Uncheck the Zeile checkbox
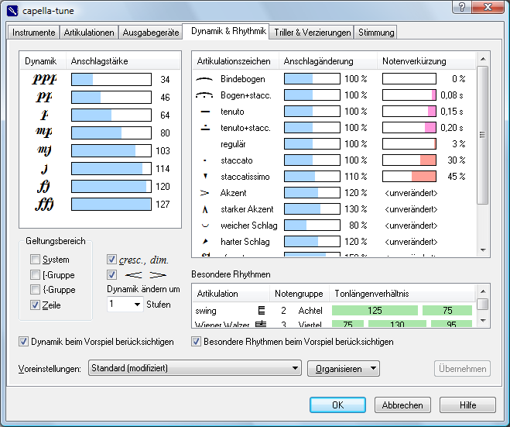Viewport: 510px width, 427px height. click(x=35, y=305)
